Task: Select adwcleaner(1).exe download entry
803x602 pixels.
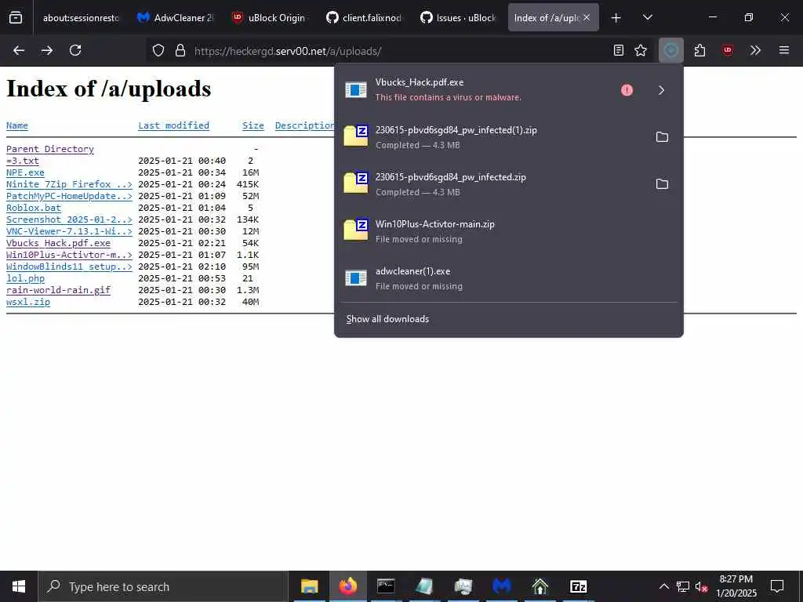Action: coord(508,278)
